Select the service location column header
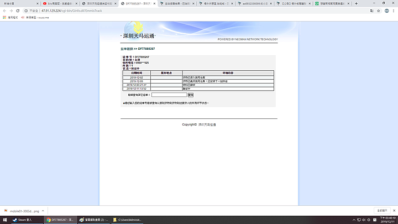 point(166,73)
